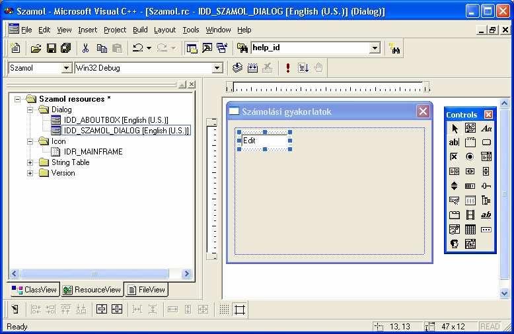514x334 pixels.
Task: Select the Month Calendar control
Action: tap(470, 229)
